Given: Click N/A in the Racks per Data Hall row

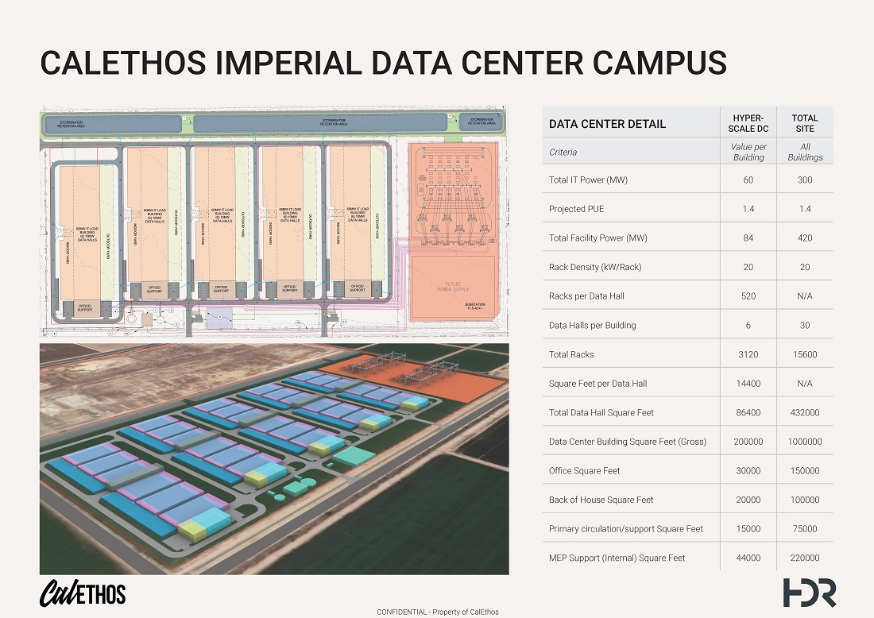Looking at the screenshot, I should tap(804, 296).
